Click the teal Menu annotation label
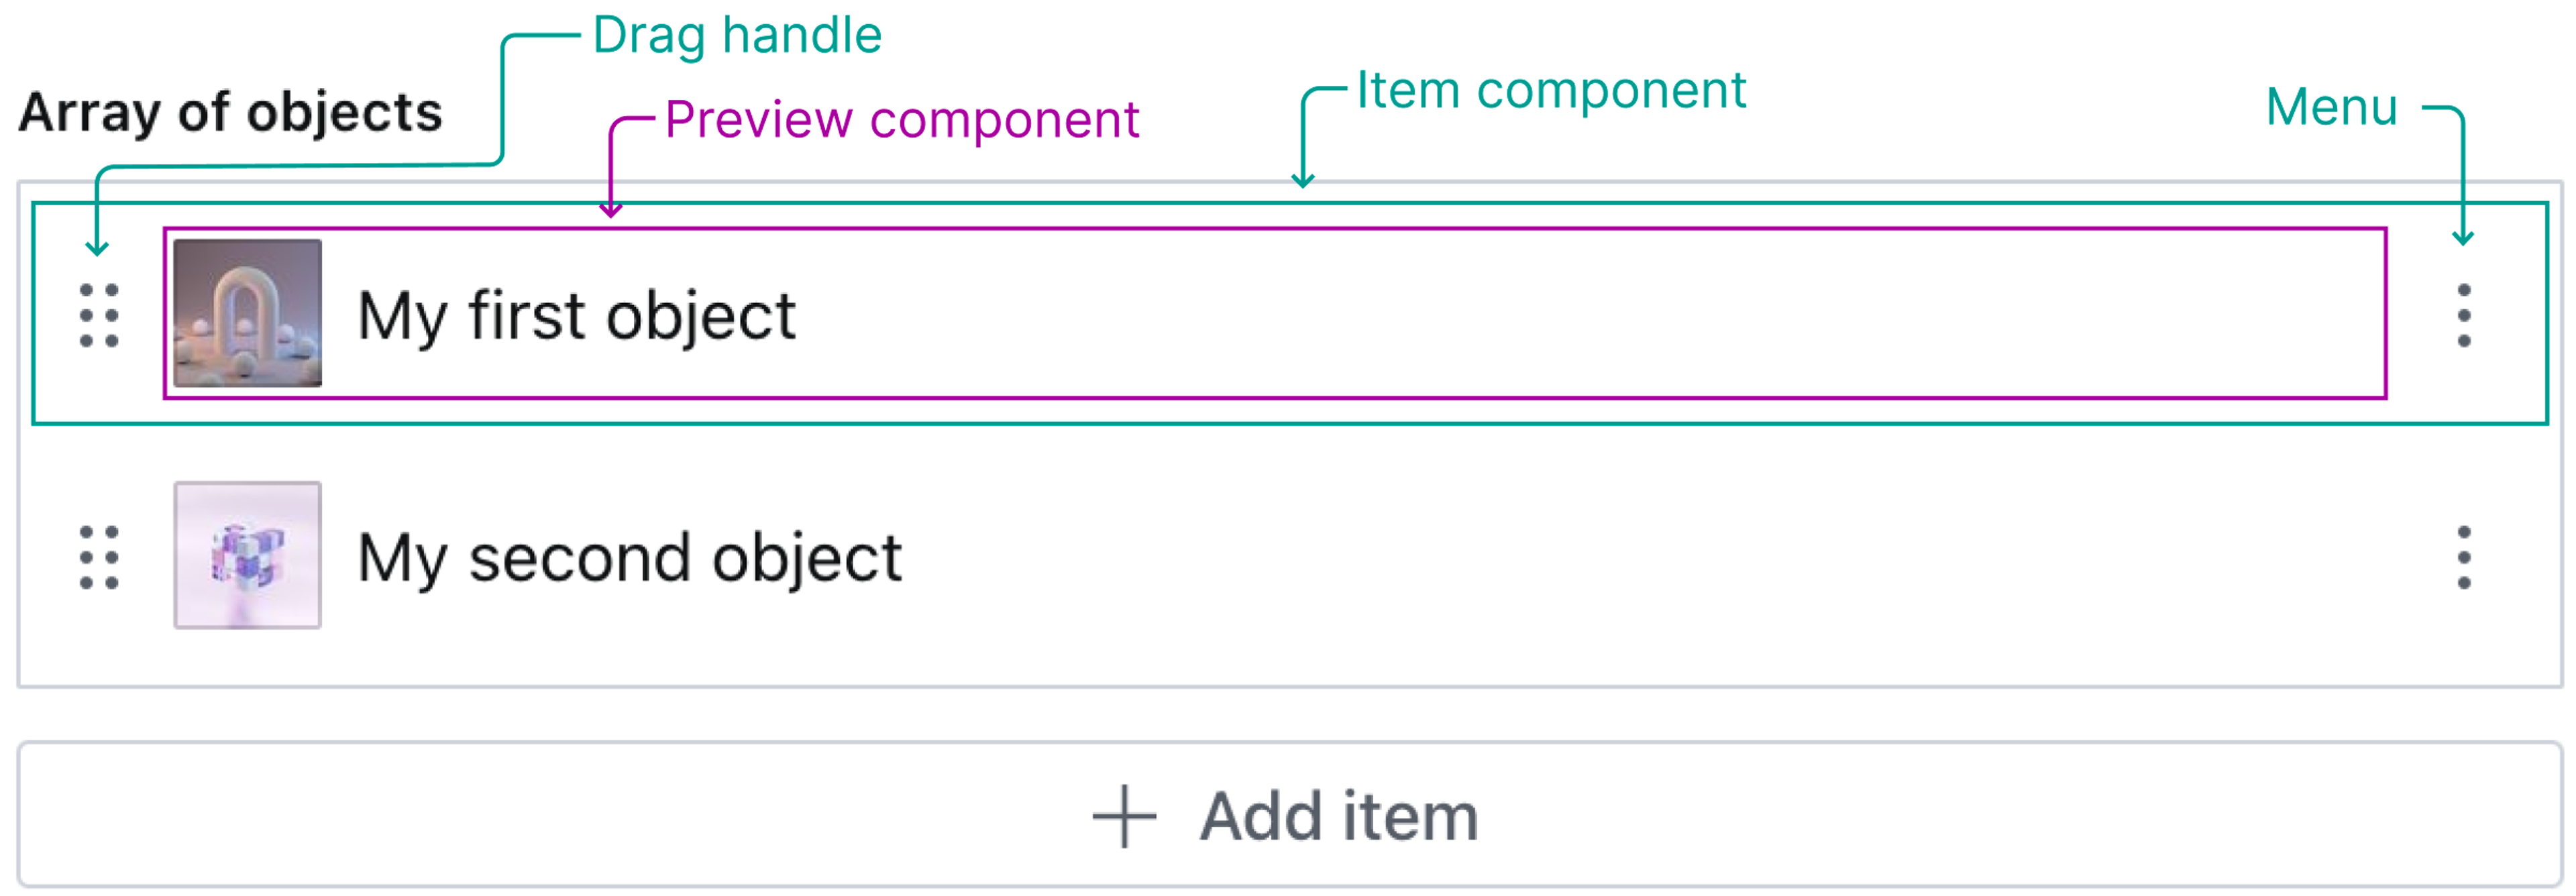 pyautogui.click(x=2331, y=107)
